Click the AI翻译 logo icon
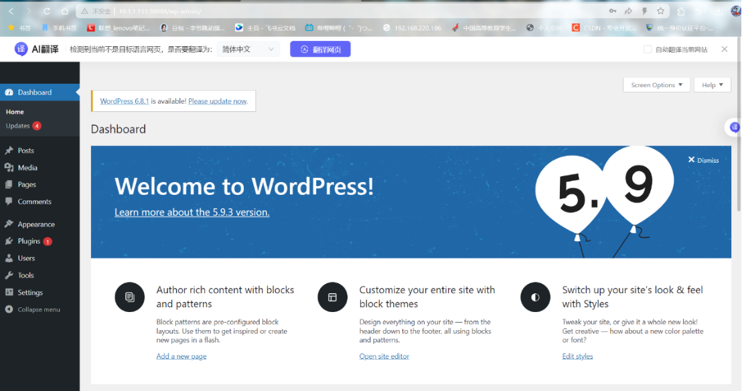Screen dimensions: 742x391 tap(21, 49)
